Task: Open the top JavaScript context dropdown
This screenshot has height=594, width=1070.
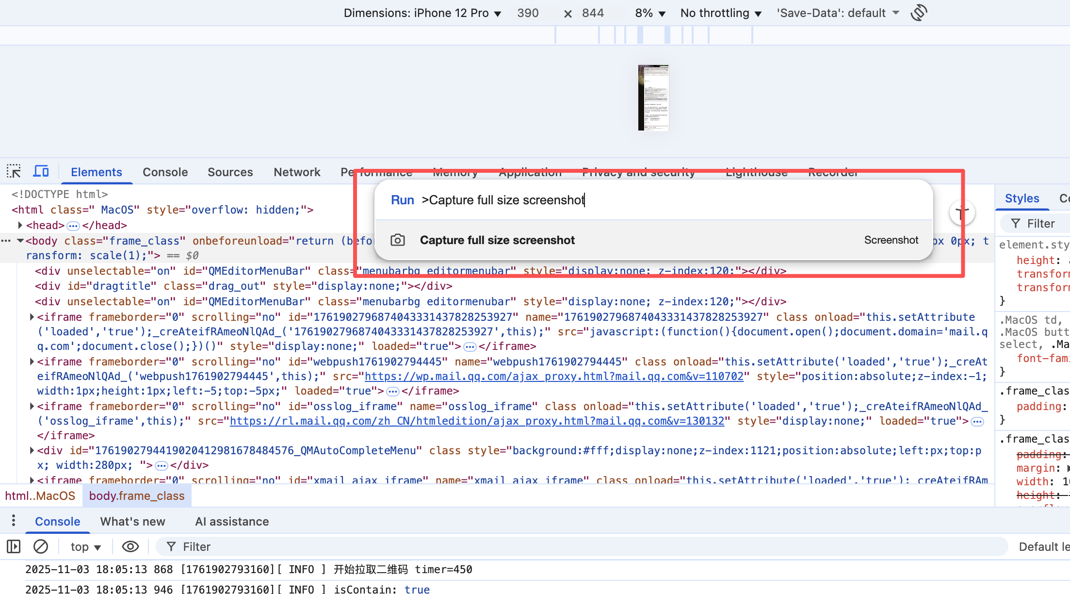Action: [85, 547]
